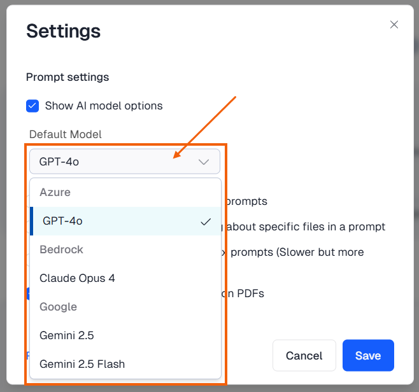
Task: Click the checkmark icon next to GPT-4o
Action: pos(205,221)
